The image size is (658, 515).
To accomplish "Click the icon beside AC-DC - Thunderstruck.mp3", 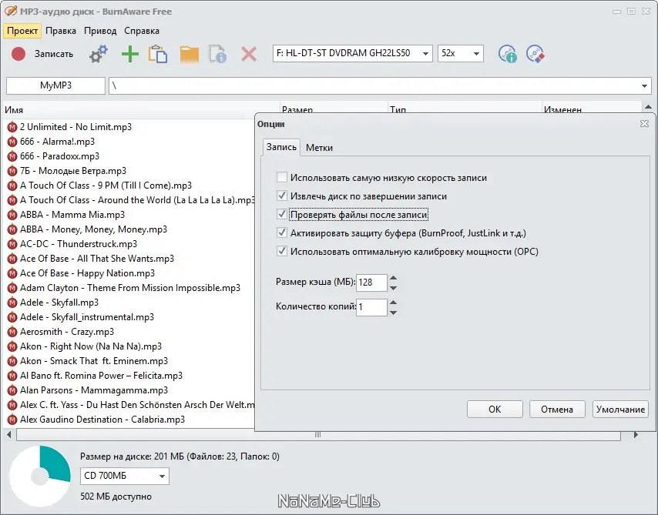I will [12, 244].
